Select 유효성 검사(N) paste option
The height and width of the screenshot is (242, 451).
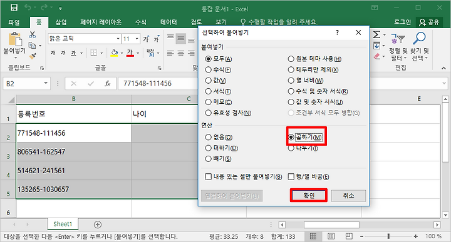pyautogui.click(x=229, y=113)
